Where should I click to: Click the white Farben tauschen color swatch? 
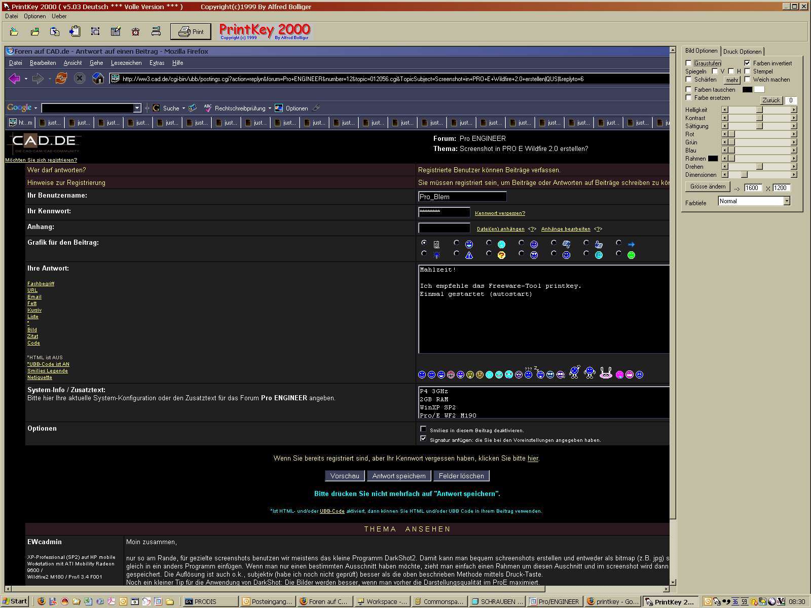pyautogui.click(x=759, y=90)
